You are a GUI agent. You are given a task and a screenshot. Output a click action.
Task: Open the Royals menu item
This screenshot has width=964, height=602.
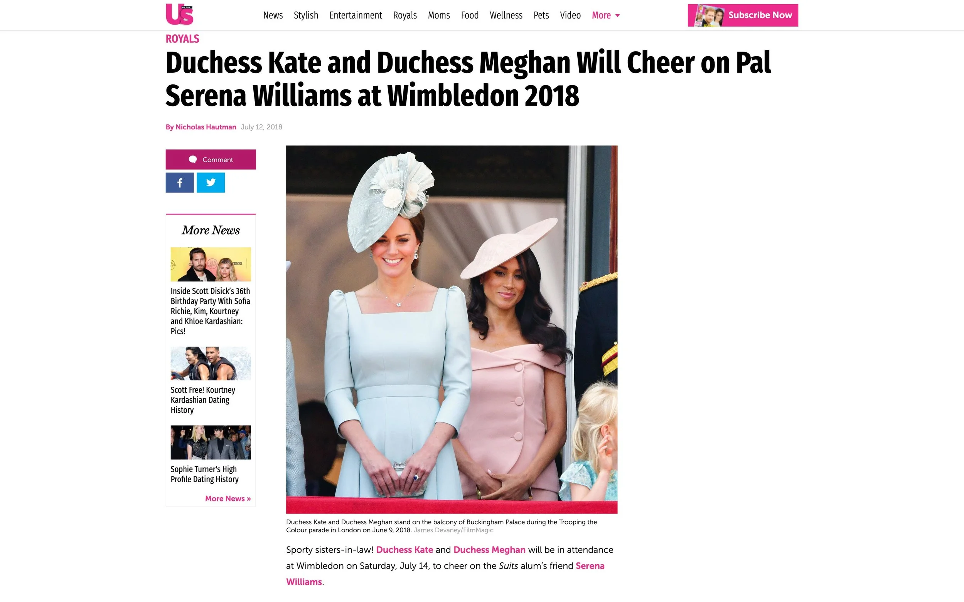point(405,15)
